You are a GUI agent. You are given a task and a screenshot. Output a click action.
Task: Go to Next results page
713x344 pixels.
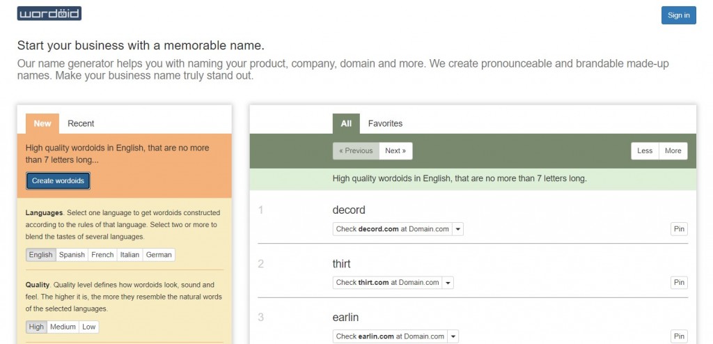395,150
